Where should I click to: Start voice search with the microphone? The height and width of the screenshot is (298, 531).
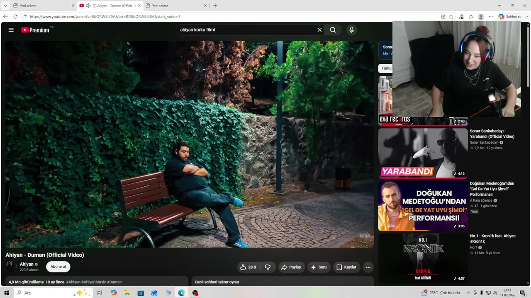click(x=351, y=30)
